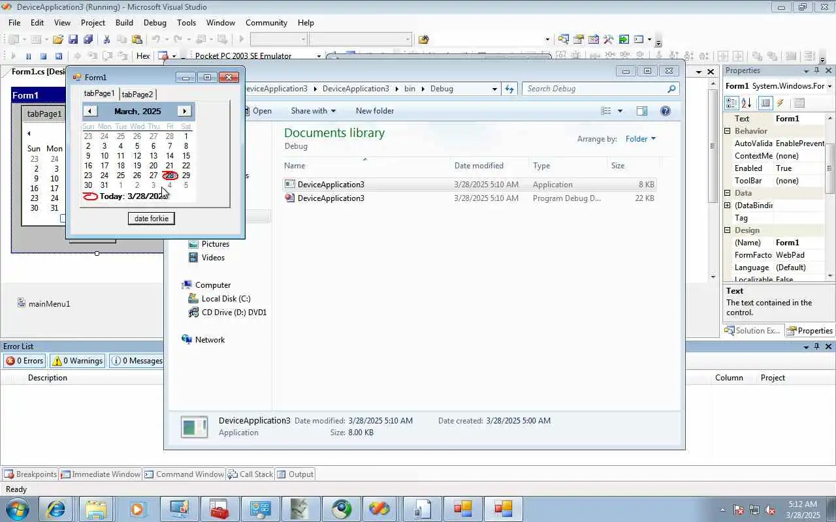Image resolution: width=836 pixels, height=522 pixels.
Task: Open the Solution Explorer toolbar icon
Action: click(x=564, y=39)
